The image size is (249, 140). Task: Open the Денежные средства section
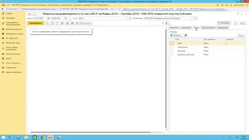[x=14, y=30]
